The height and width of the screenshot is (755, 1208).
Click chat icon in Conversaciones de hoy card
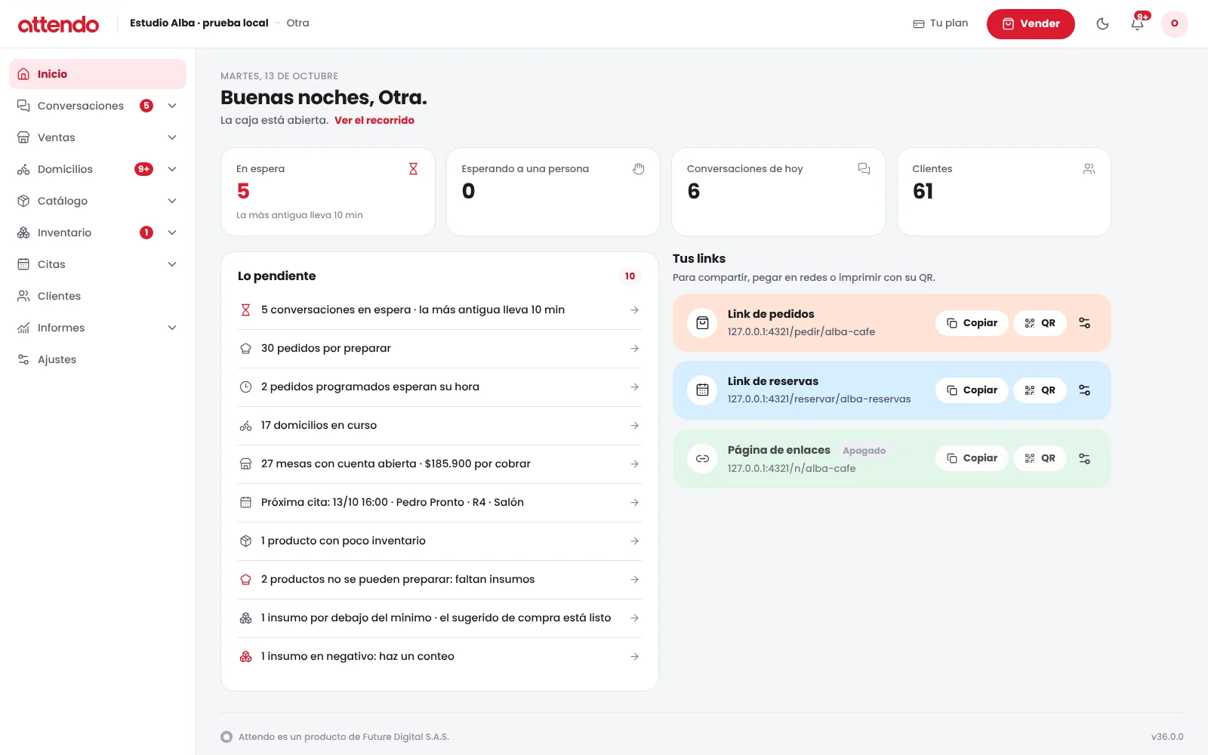tap(864, 169)
